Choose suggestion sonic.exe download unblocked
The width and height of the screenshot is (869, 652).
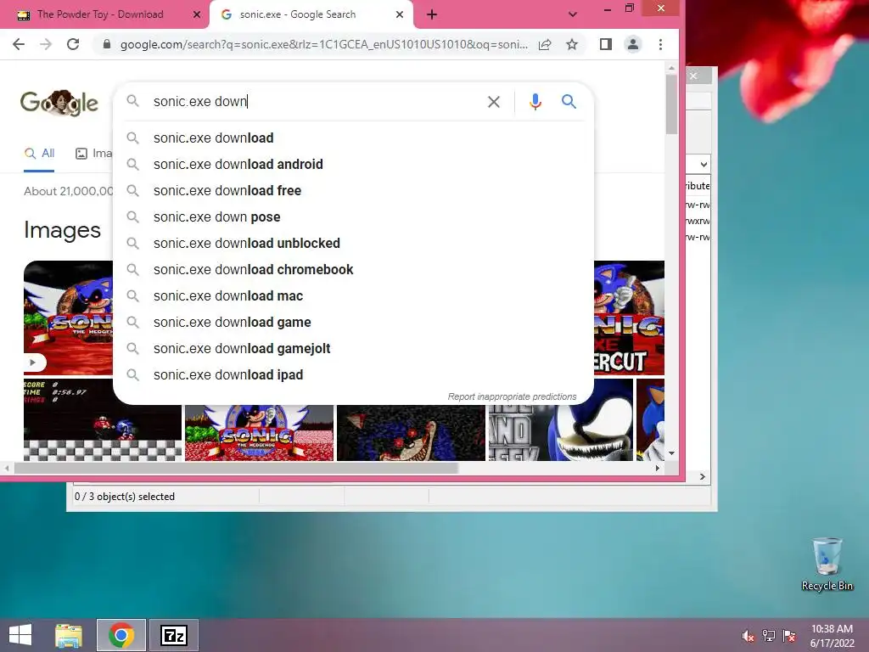(x=353, y=244)
